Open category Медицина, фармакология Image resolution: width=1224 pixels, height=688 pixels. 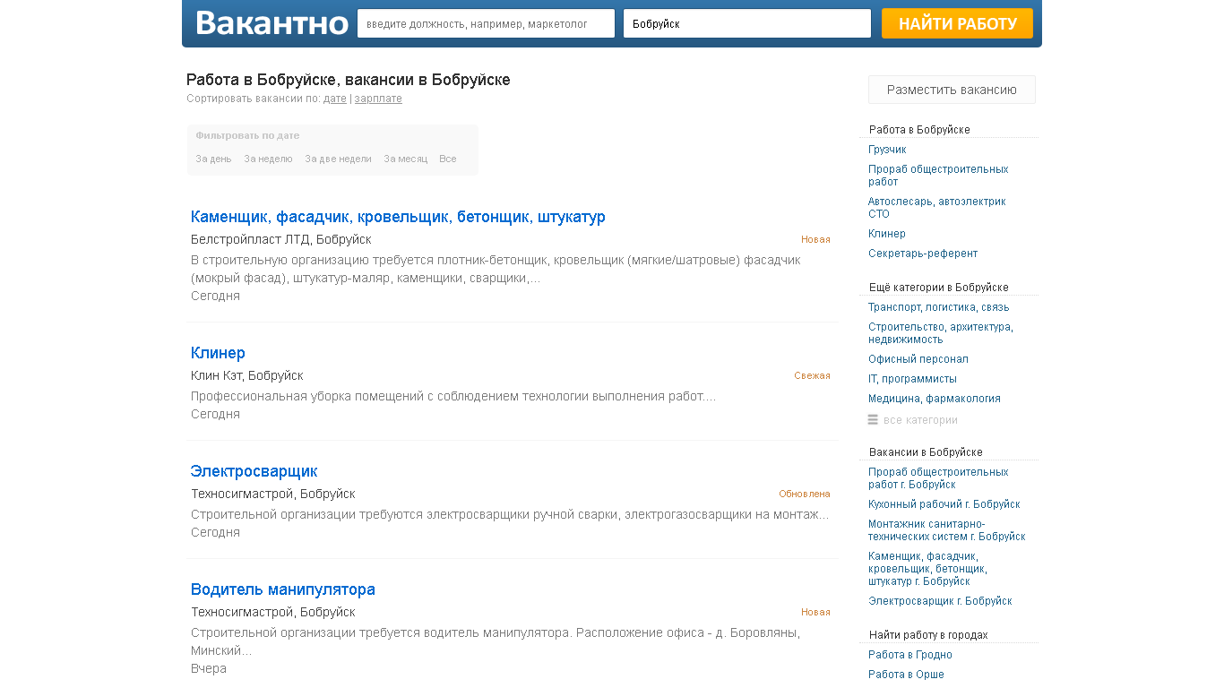tap(935, 399)
